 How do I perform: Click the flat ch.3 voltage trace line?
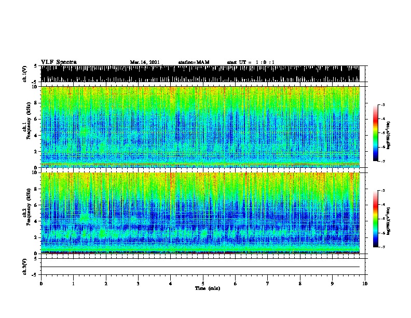(200, 267)
